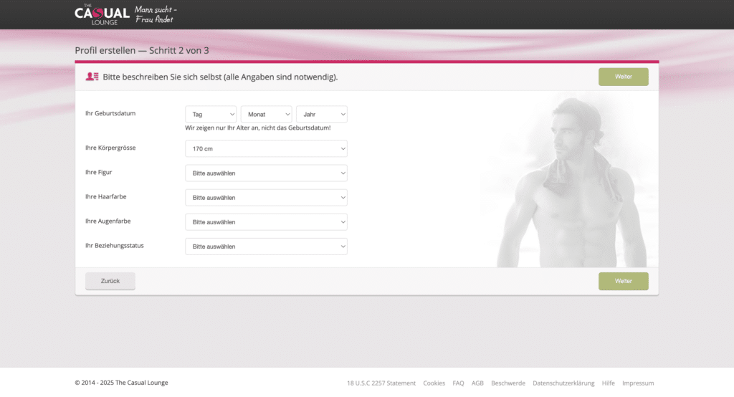Go back with the Zurück button
The width and height of the screenshot is (734, 397).
click(110, 281)
